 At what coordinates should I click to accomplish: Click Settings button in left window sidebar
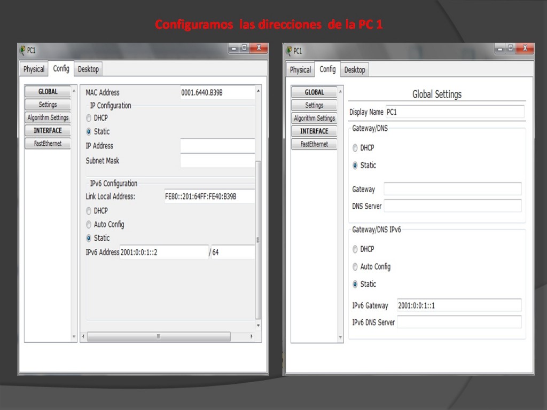(48, 105)
